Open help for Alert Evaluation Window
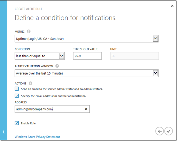This screenshot has width=177, height=141. click(57, 66)
